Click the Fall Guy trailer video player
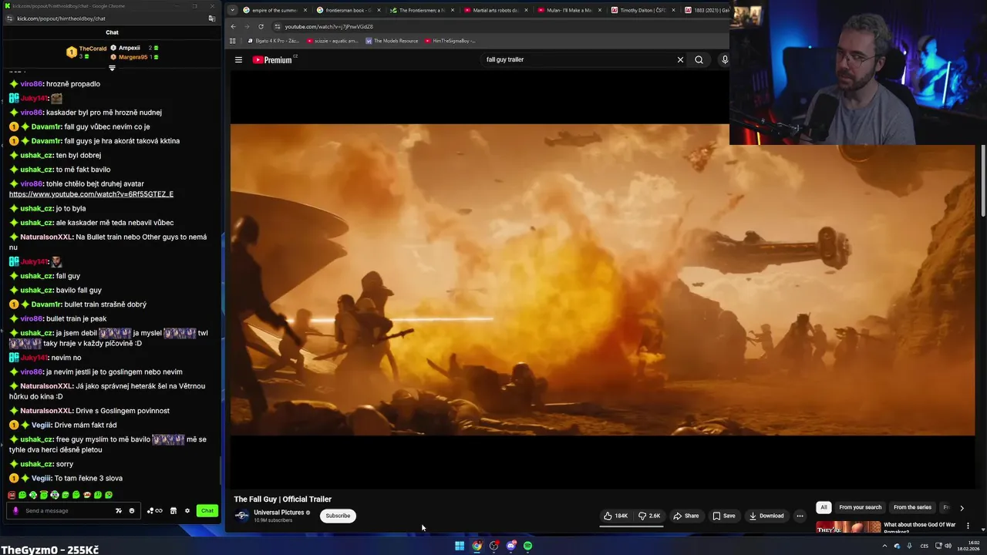 pyautogui.click(x=602, y=279)
